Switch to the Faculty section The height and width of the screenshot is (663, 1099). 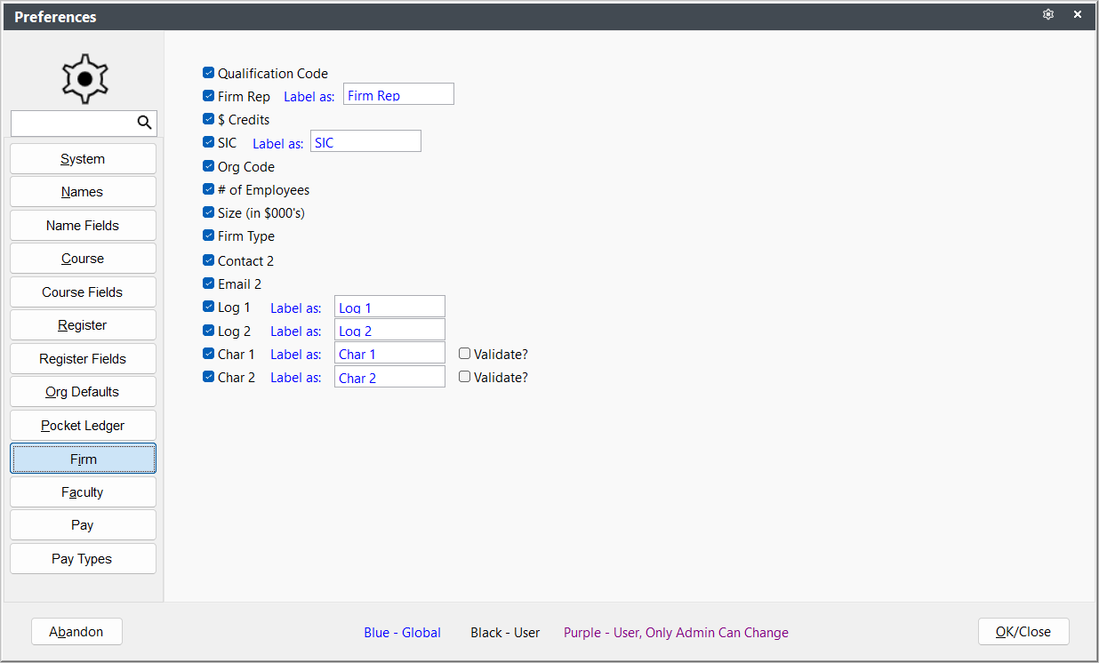(x=83, y=492)
